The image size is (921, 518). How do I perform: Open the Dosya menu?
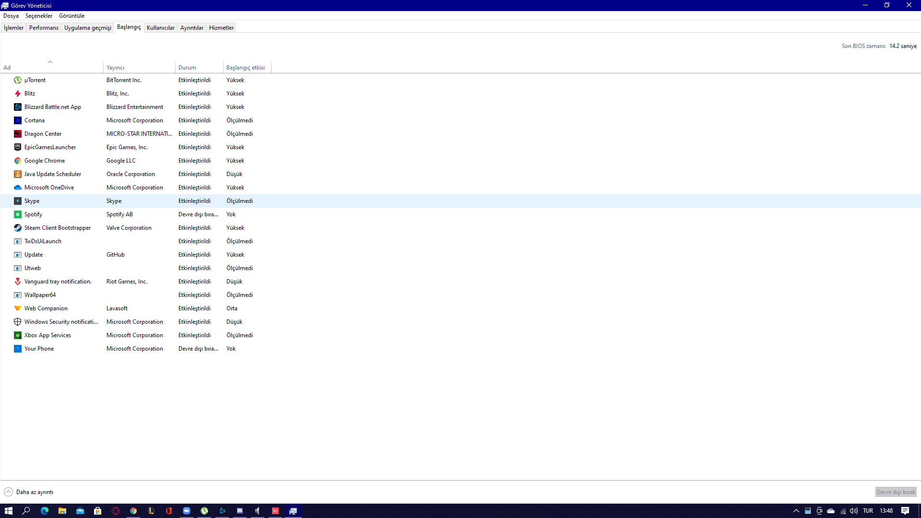(11, 16)
